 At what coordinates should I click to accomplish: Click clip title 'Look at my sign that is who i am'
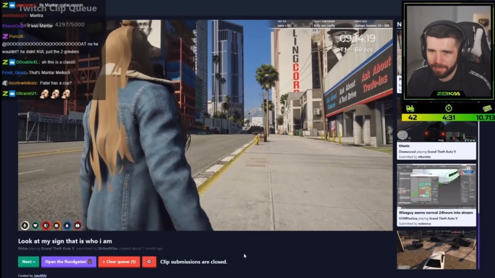click(x=65, y=241)
